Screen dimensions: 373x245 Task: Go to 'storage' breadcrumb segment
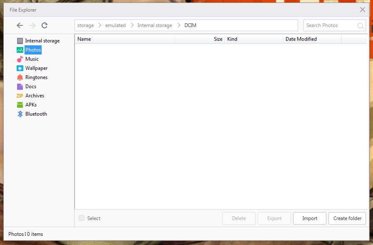85,25
